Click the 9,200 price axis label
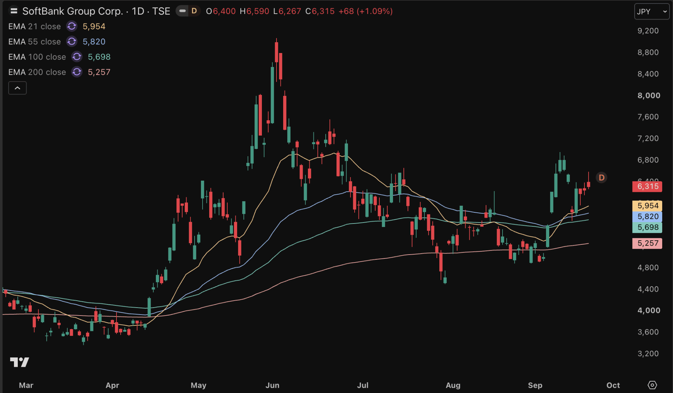This screenshot has width=673, height=393. [648, 31]
